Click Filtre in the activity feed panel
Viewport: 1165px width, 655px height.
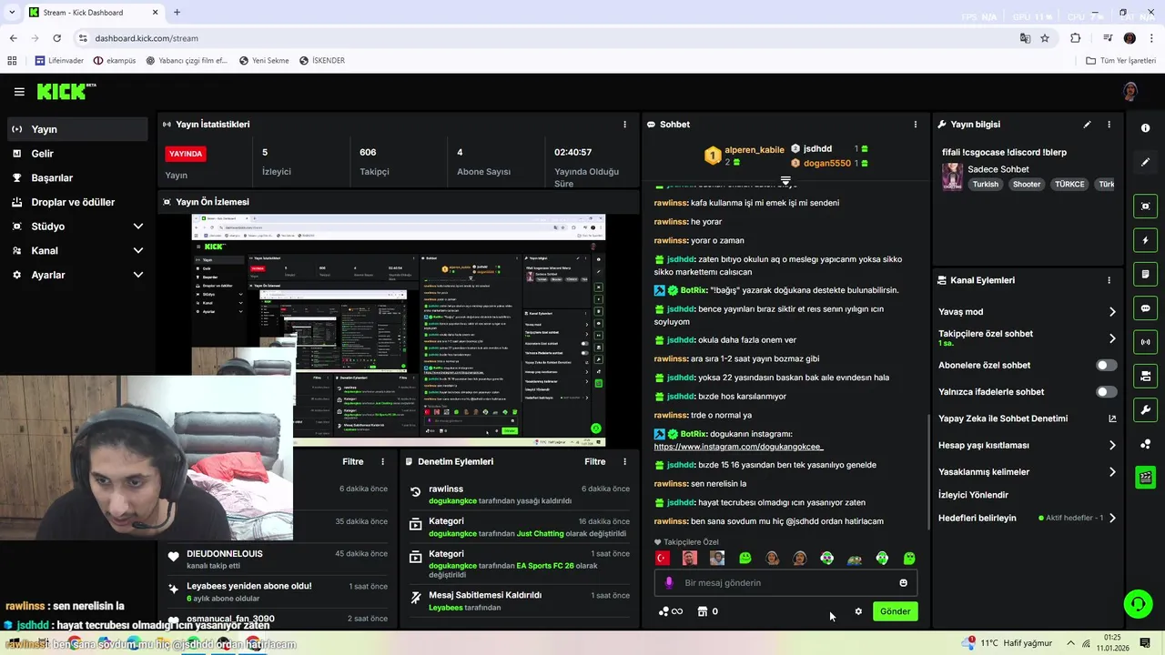(x=353, y=462)
